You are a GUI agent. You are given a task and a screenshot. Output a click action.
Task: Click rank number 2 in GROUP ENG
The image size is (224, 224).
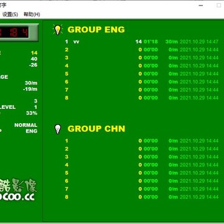coord(67,50)
